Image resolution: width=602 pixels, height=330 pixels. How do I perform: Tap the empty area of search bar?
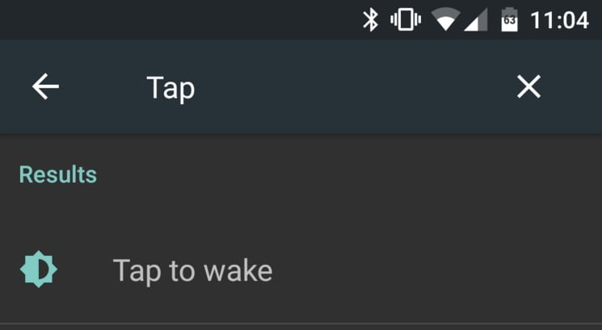346,87
